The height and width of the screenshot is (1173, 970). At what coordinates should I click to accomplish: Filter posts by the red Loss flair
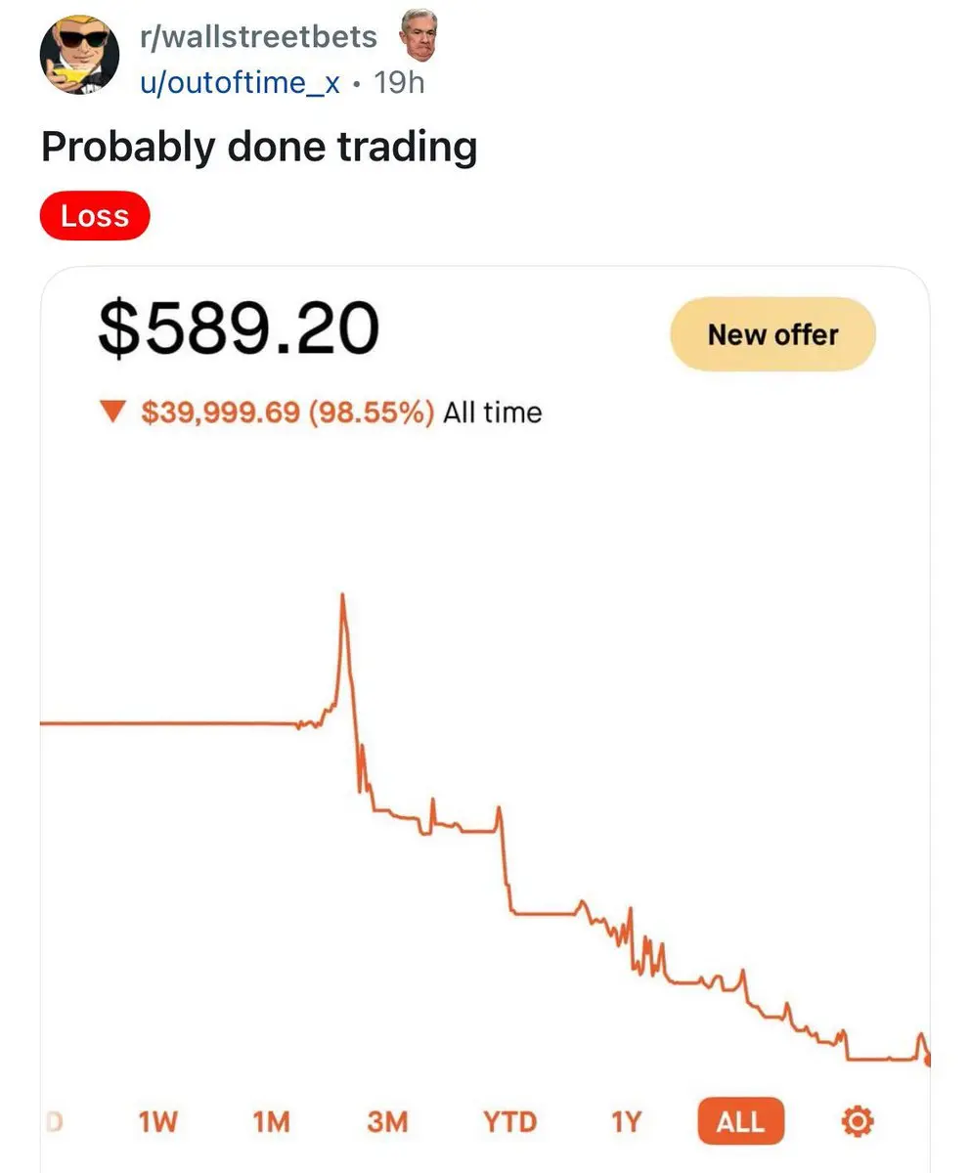[95, 216]
